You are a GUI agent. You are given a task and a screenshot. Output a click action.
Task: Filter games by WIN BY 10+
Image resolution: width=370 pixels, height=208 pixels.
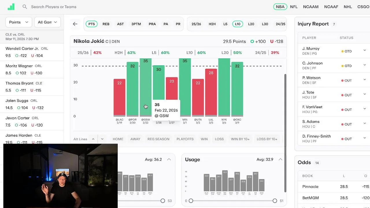tap(240, 139)
